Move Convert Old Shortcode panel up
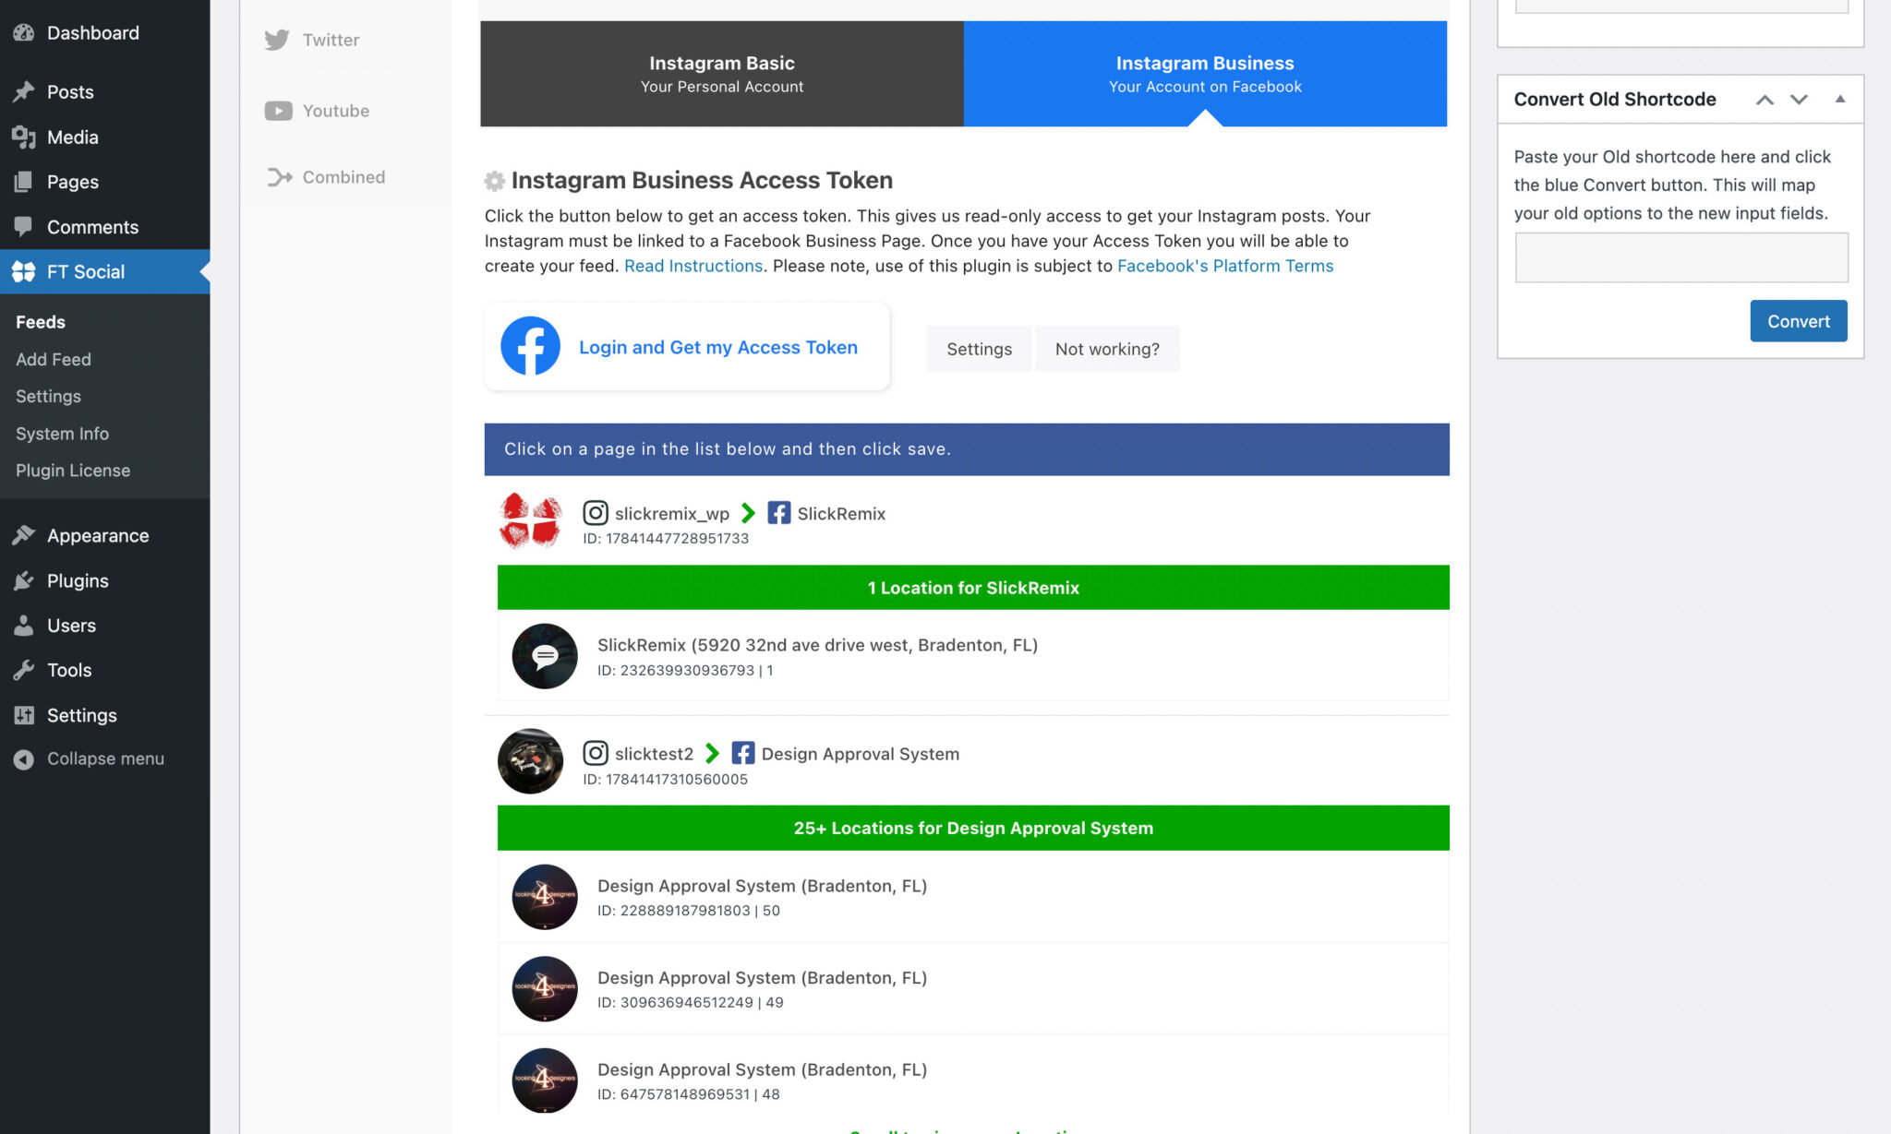The height and width of the screenshot is (1134, 1891). [1765, 100]
